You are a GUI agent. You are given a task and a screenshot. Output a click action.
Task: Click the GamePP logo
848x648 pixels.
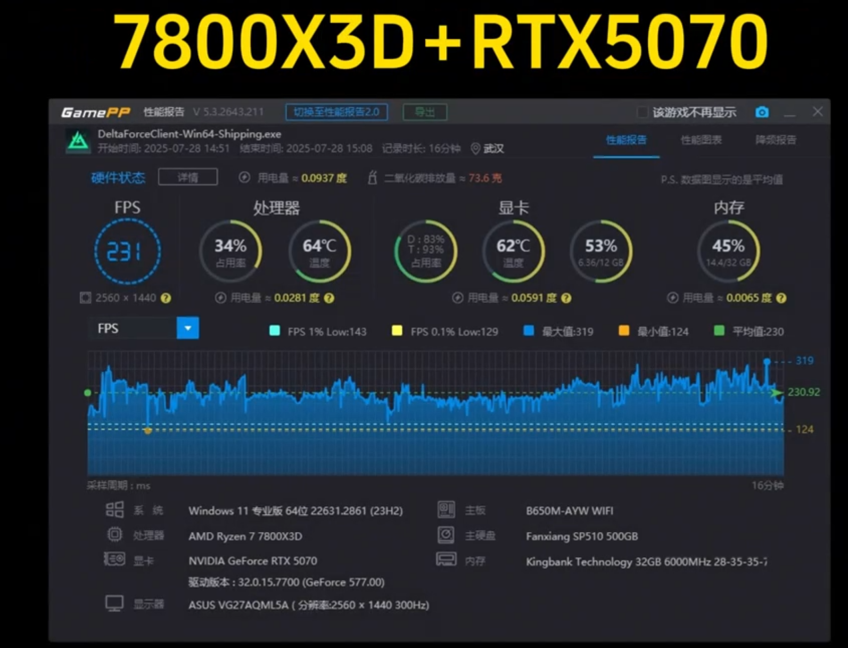point(96,112)
